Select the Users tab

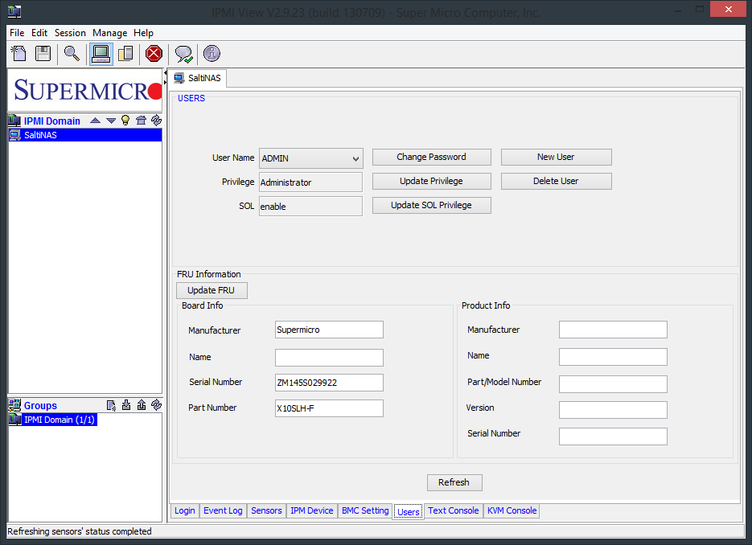click(x=408, y=511)
